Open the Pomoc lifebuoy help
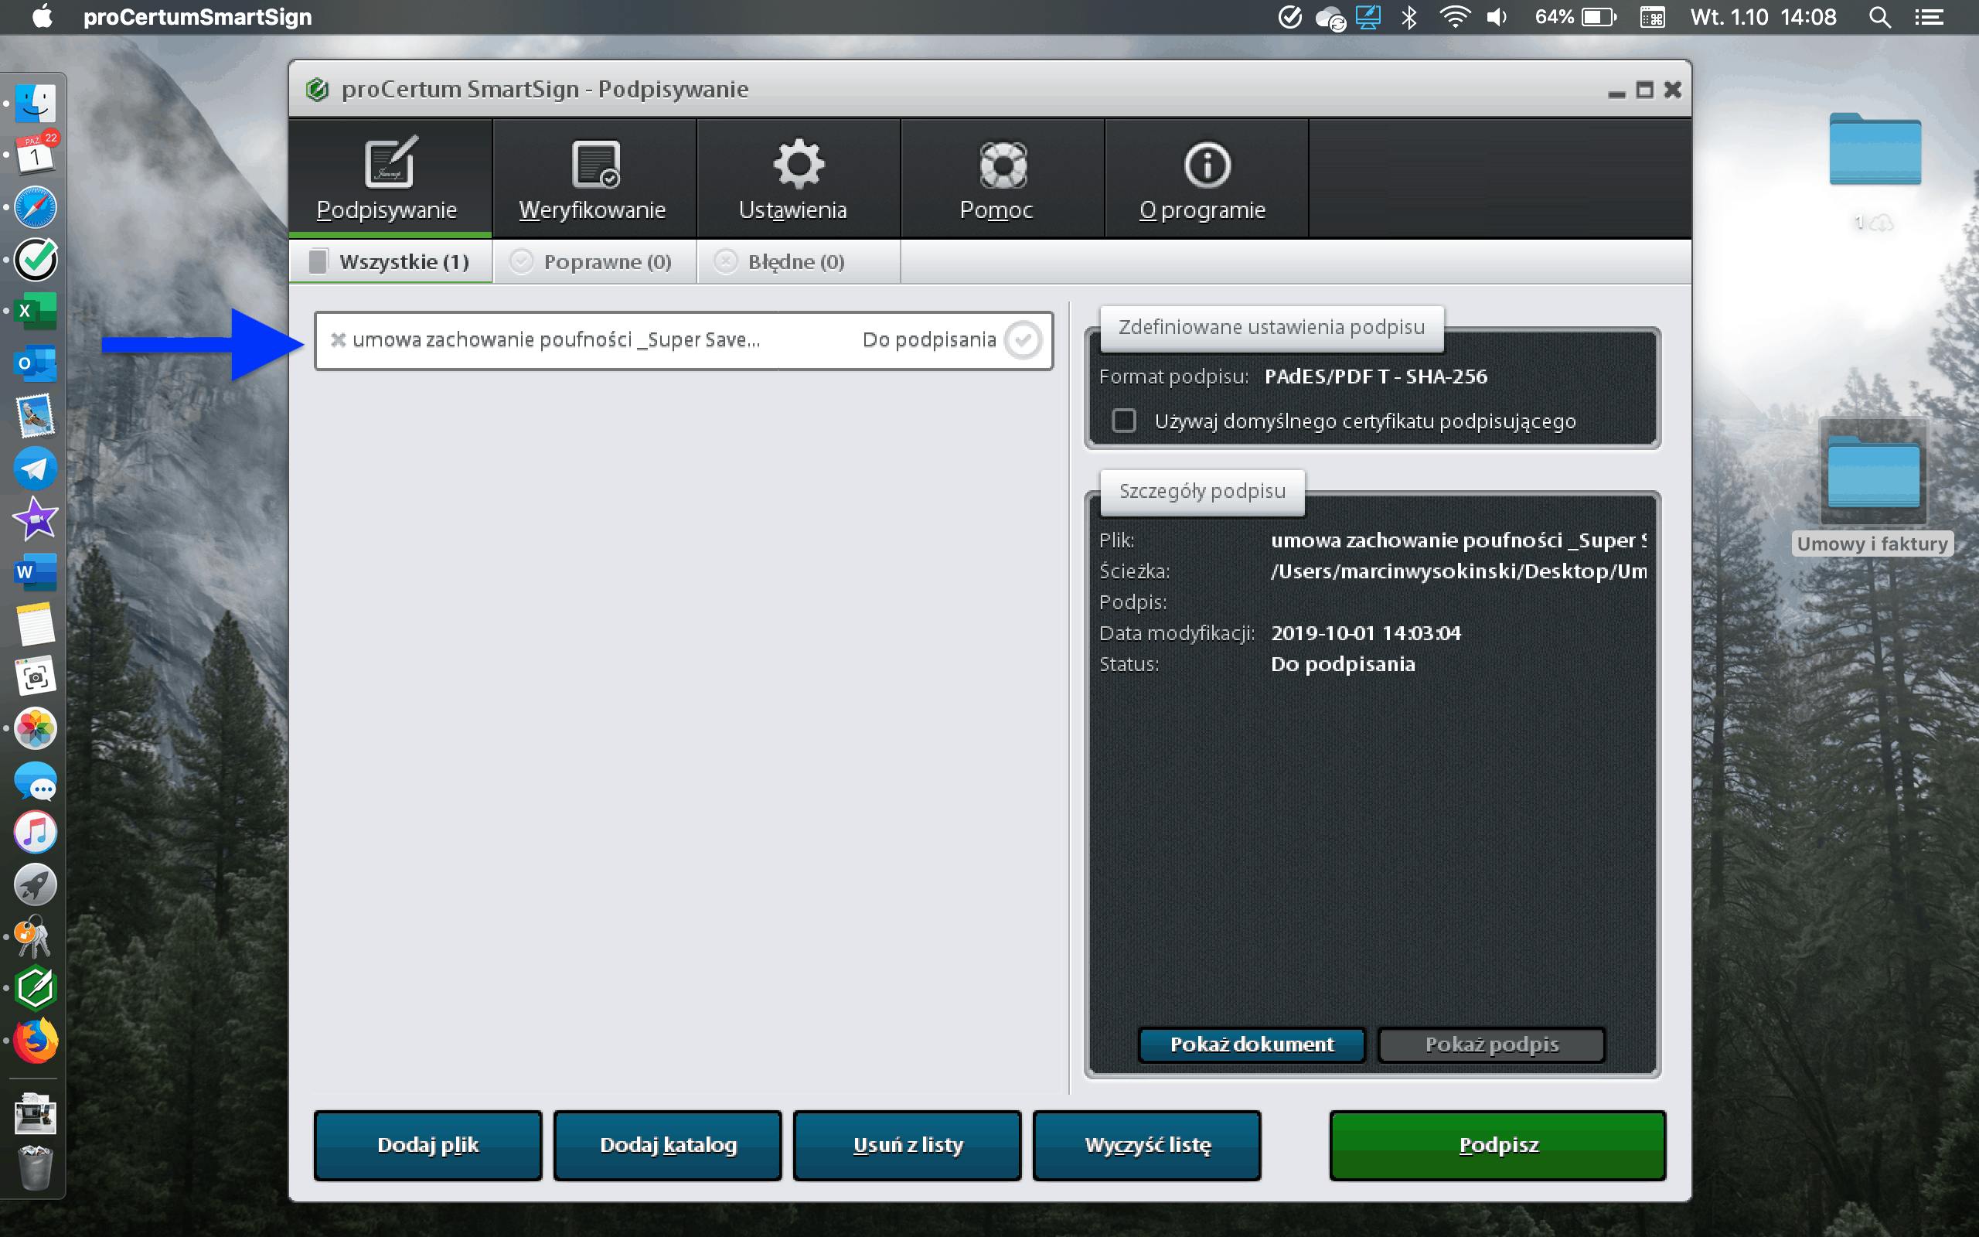Image resolution: width=1979 pixels, height=1237 pixels. click(1002, 165)
